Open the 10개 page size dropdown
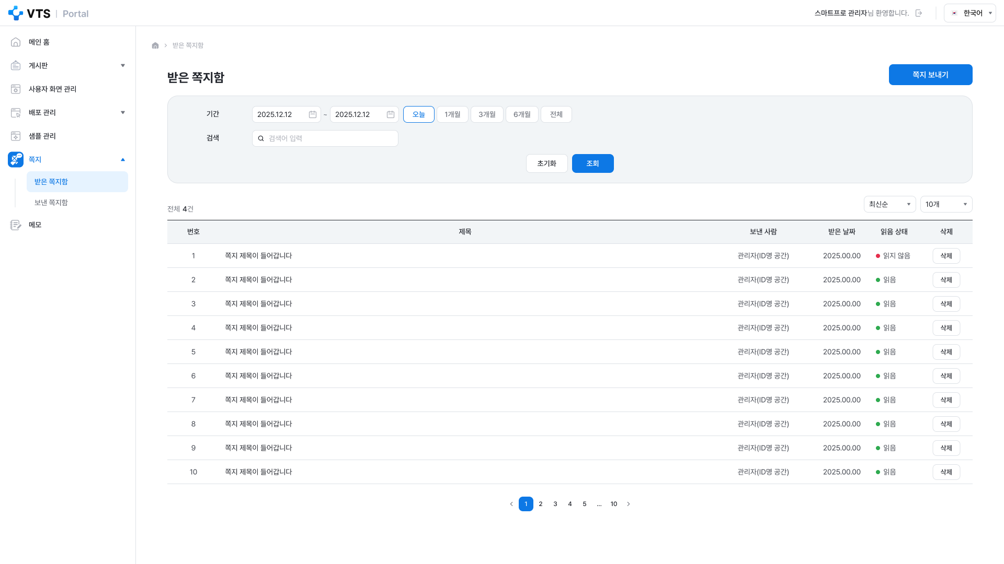The height and width of the screenshot is (564, 1004). click(x=946, y=204)
